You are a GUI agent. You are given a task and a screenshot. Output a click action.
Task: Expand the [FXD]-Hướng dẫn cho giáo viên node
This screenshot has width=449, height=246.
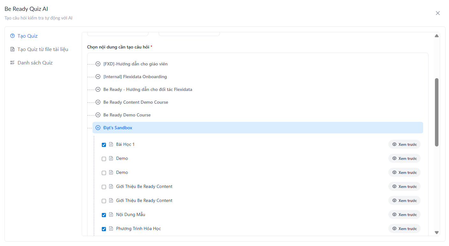98,64
